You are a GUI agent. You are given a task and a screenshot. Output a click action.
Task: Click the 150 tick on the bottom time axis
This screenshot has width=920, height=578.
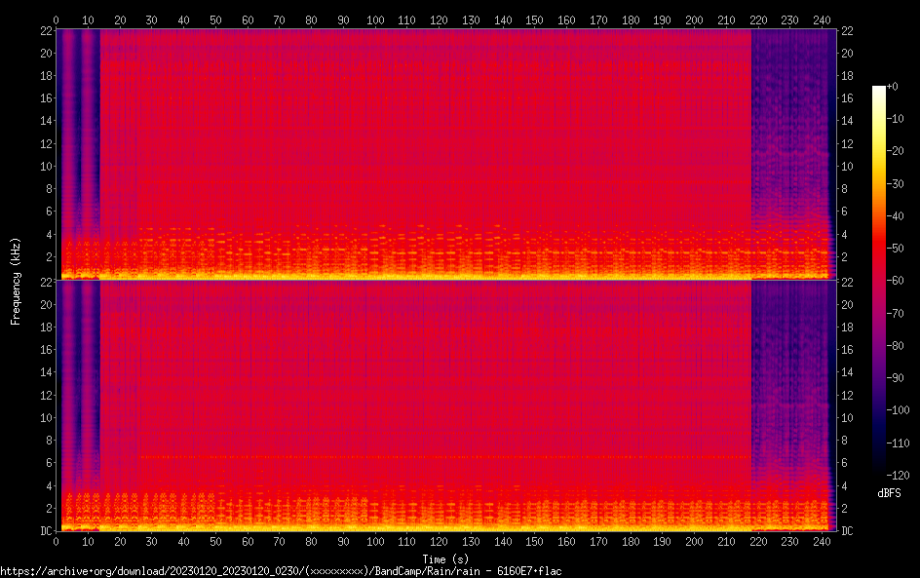click(x=534, y=541)
